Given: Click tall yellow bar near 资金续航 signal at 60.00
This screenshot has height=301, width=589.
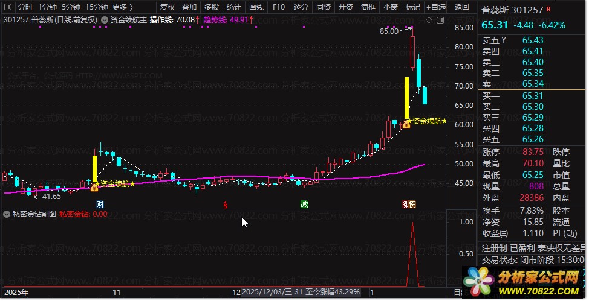Looking at the screenshot, I should (x=406, y=98).
